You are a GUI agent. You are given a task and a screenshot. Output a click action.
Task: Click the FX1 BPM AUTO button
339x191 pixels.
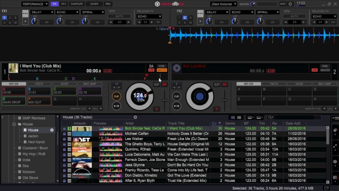(x=119, y=16)
